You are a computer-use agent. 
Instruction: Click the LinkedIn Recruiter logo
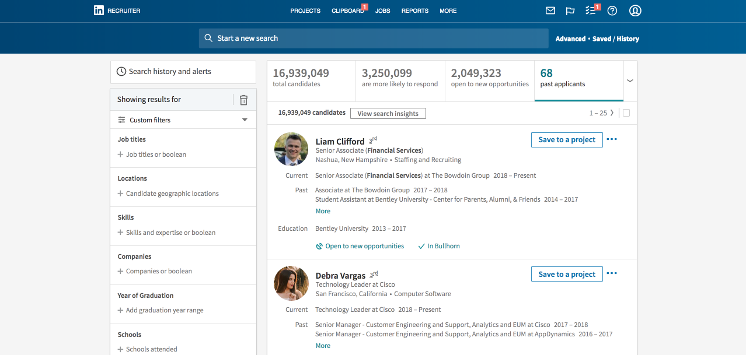point(117,10)
